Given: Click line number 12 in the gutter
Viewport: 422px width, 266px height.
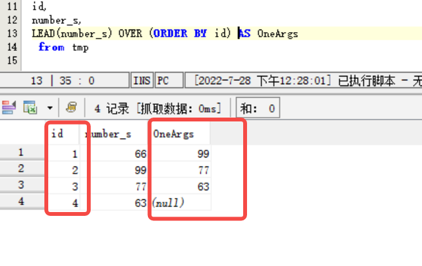Looking at the screenshot, I should 12,20.
